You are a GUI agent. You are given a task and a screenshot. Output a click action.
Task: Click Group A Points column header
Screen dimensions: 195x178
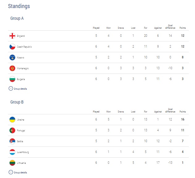(x=183, y=28)
